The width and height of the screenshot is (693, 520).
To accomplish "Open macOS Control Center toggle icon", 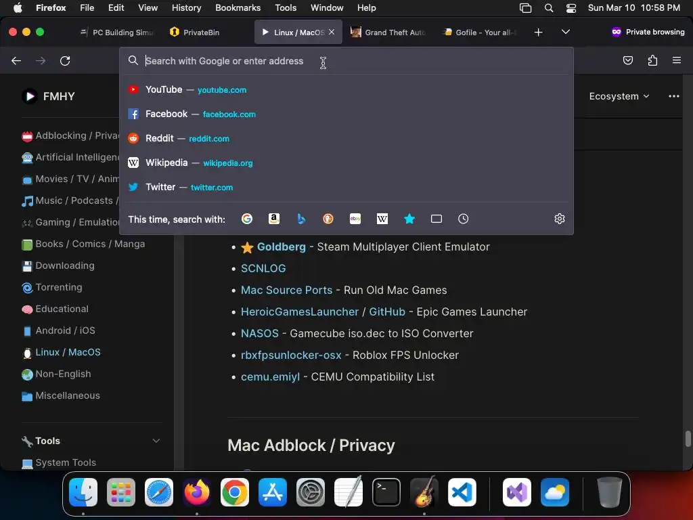I will [571, 8].
